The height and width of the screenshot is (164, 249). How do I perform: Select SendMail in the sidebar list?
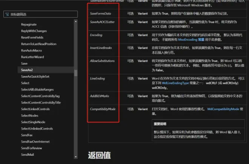pyautogui.click(x=27, y=155)
